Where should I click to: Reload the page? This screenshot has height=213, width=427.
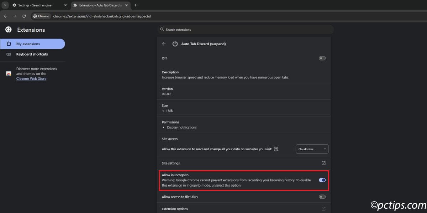coord(24,16)
